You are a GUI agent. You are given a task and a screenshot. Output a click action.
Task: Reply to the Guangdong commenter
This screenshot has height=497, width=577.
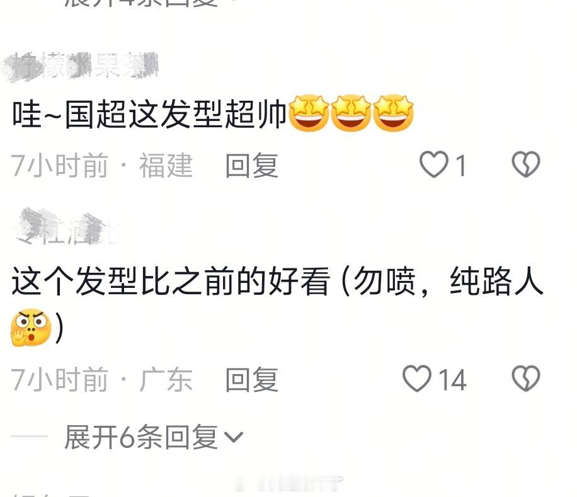[252, 379]
